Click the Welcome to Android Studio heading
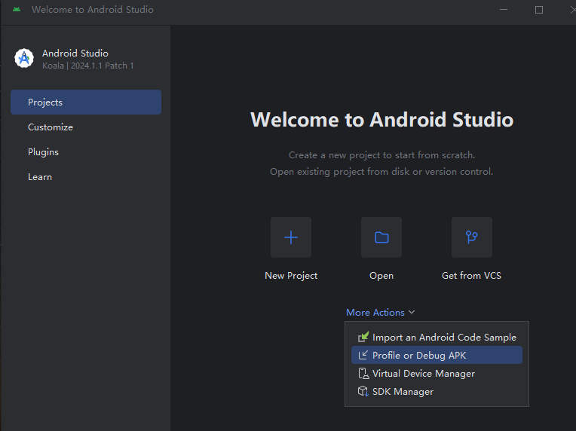The height and width of the screenshot is (431, 576). click(x=381, y=120)
